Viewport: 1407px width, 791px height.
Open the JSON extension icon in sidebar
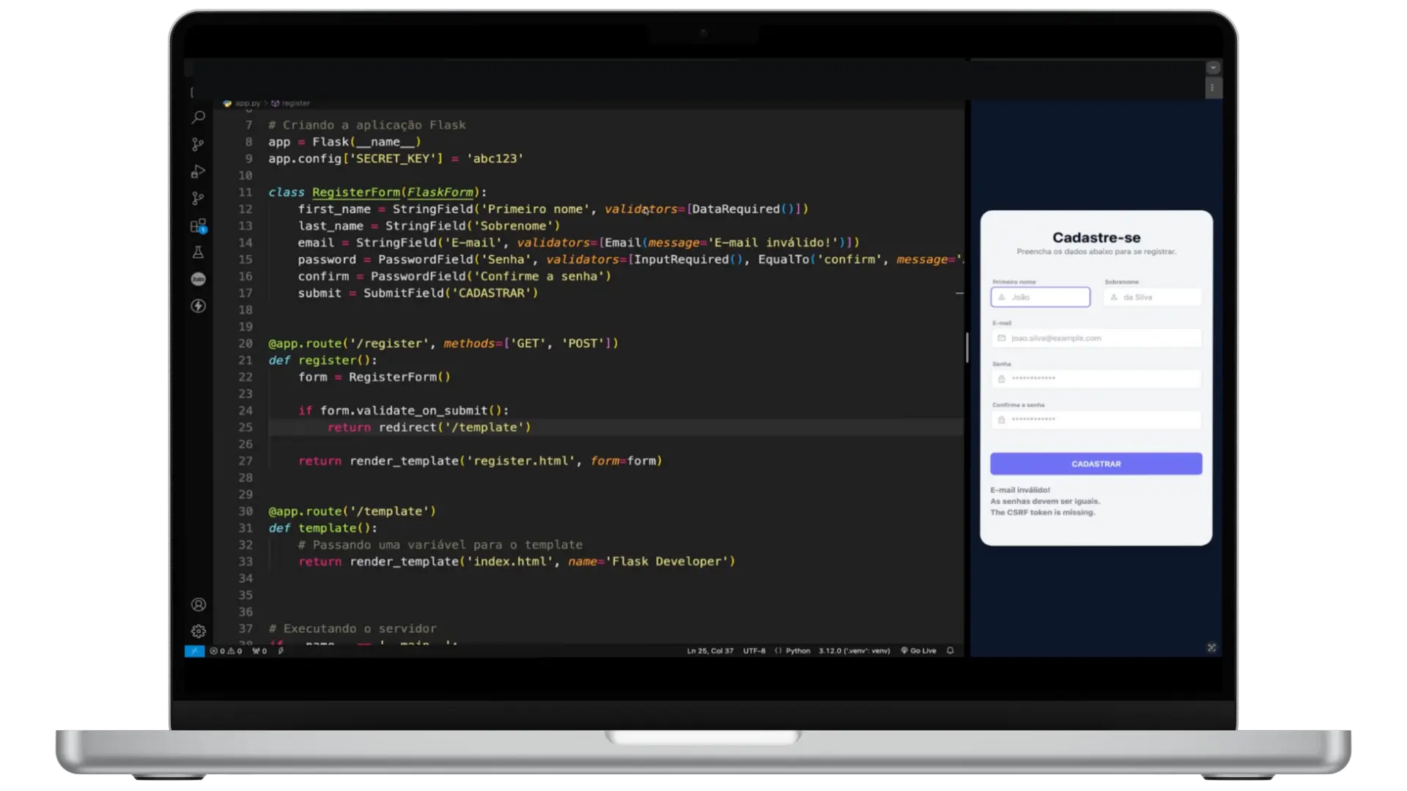pyautogui.click(x=198, y=279)
